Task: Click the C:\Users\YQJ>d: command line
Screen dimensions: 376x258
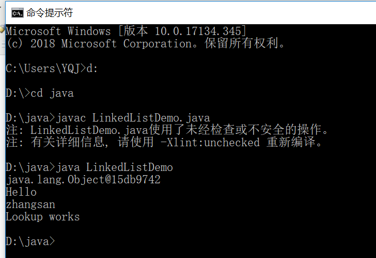Action: (x=52, y=68)
